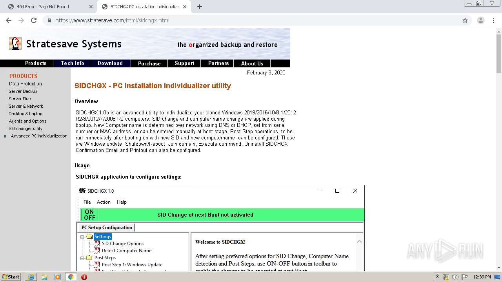Click File menu in SIDCHGX screenshot
The width and height of the screenshot is (502, 282).
pos(87,202)
